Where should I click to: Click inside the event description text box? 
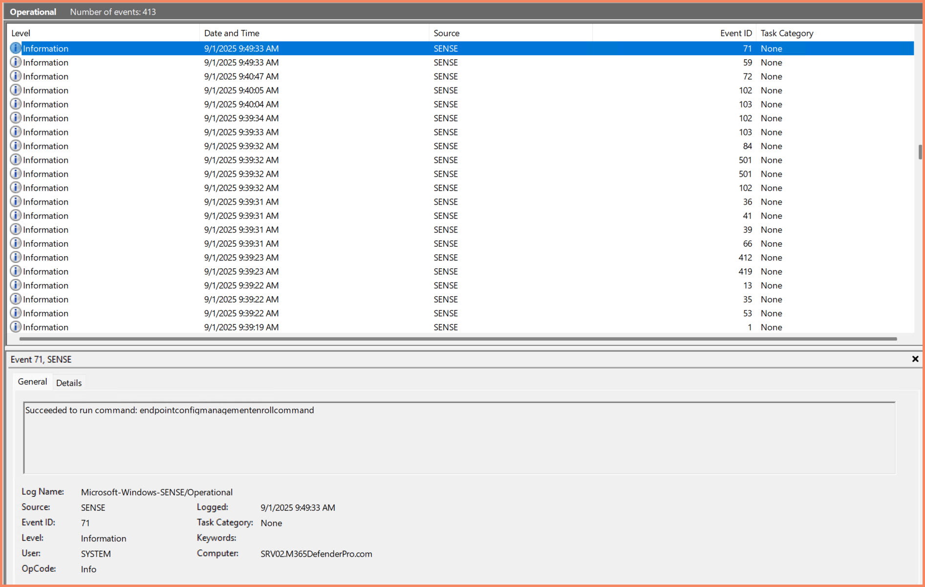[x=459, y=438]
